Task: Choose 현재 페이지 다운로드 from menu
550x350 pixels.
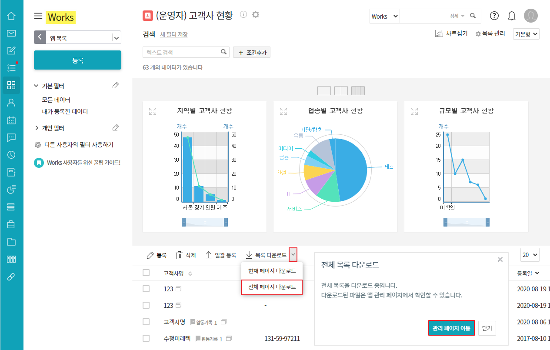Action: 272,271
